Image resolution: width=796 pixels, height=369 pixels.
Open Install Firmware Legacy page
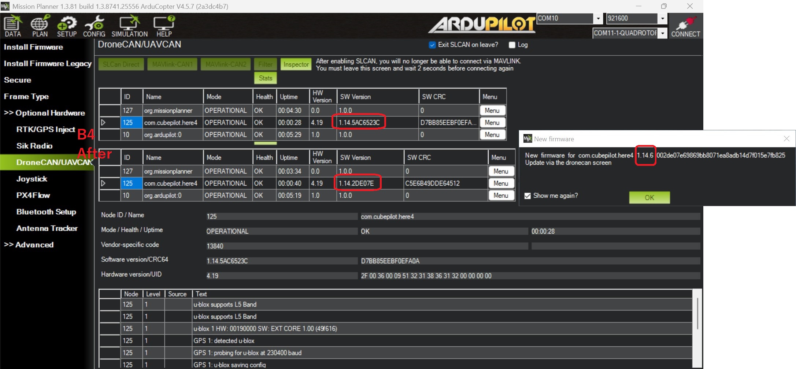[x=48, y=63]
